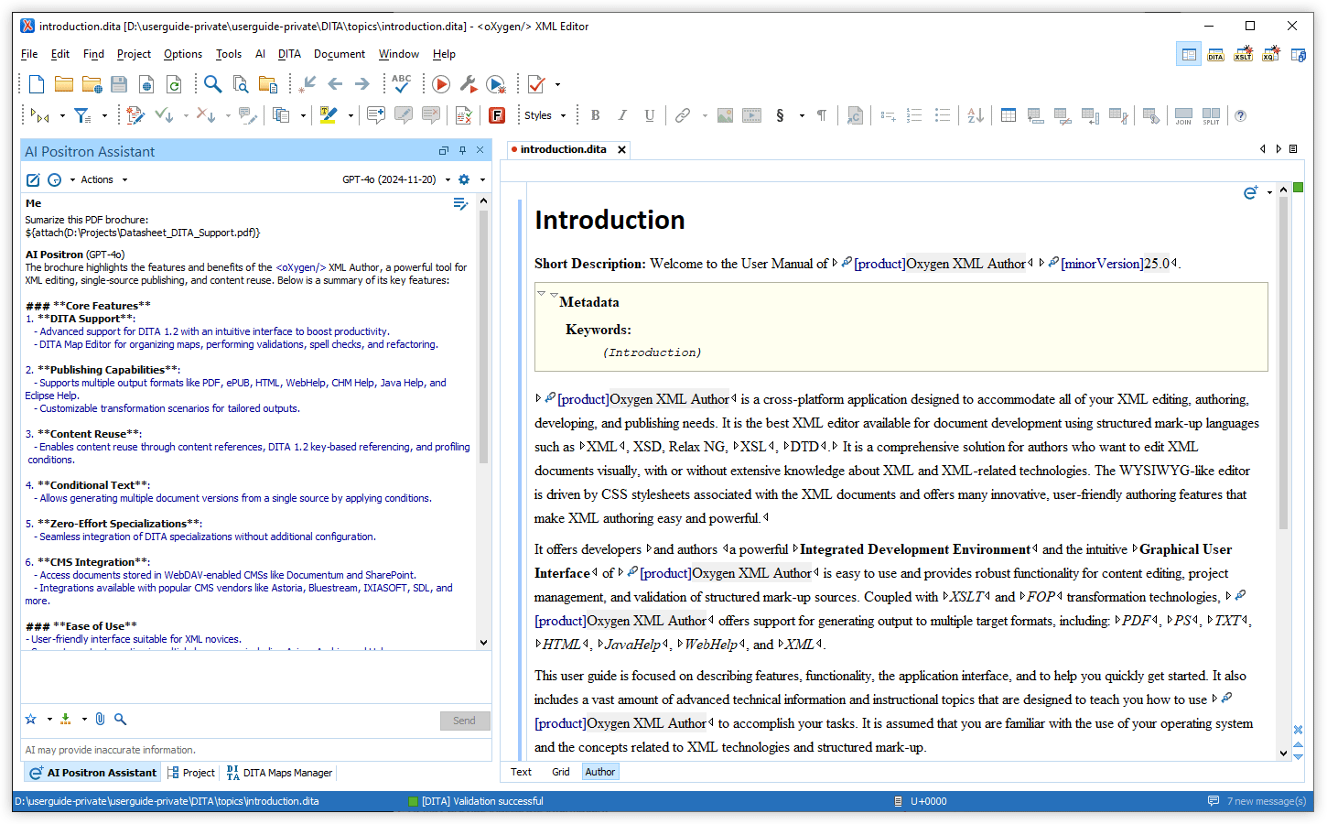
Task: Open the File menu
Action: click(29, 54)
